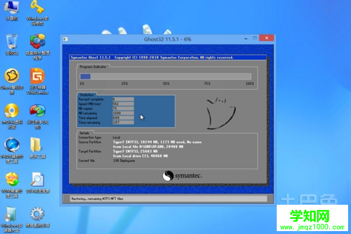Open the pie-chart partition assistant icon

click(37, 116)
